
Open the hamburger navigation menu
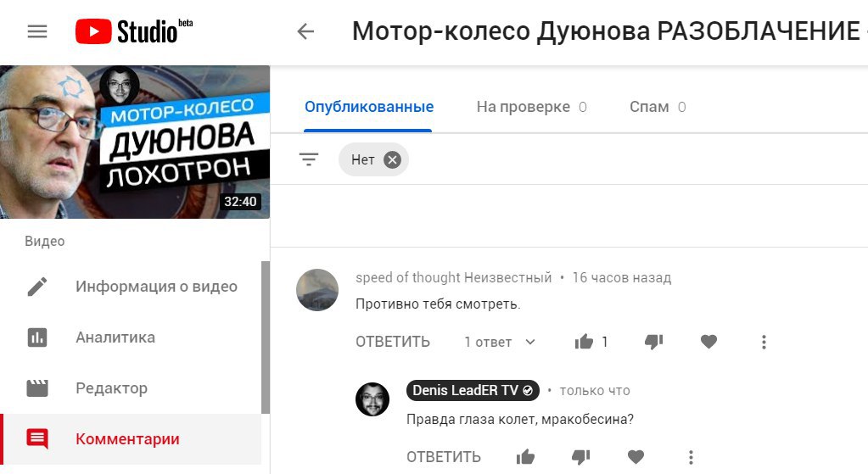(x=37, y=31)
